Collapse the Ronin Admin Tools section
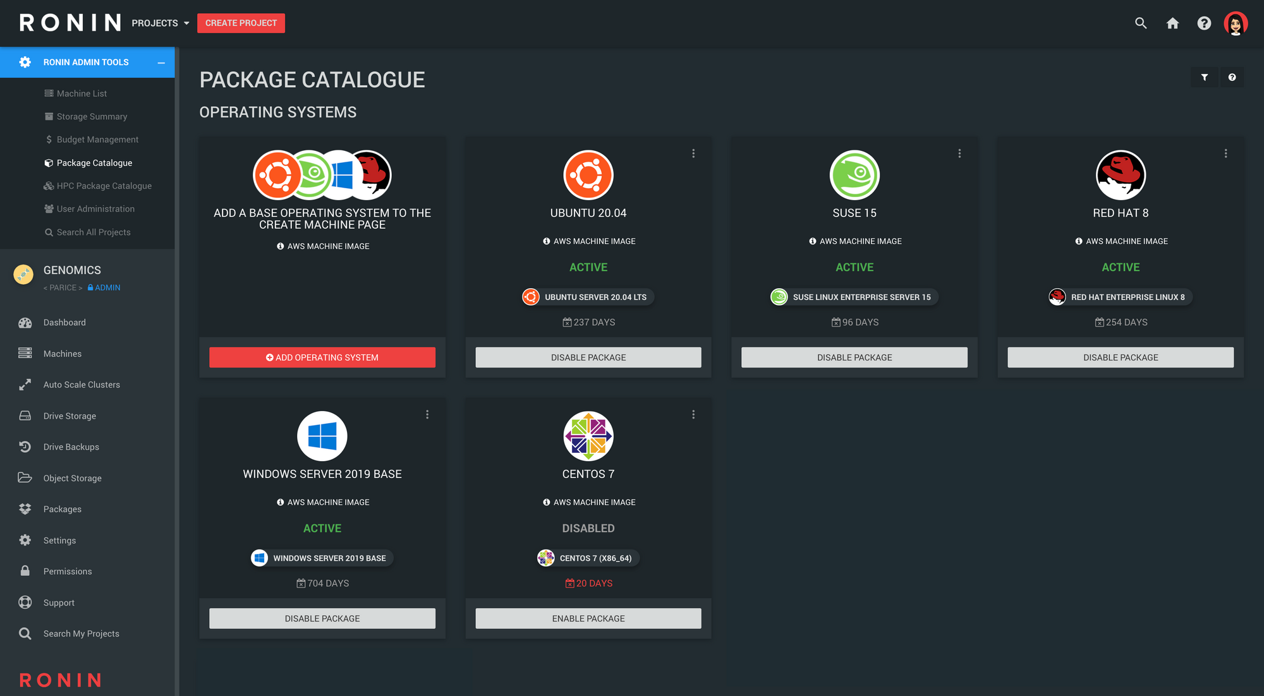 161,63
